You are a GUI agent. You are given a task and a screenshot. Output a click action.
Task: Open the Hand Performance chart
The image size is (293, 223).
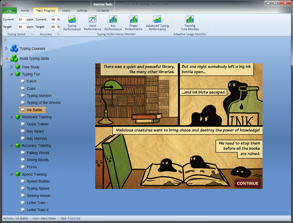[x=92, y=23]
